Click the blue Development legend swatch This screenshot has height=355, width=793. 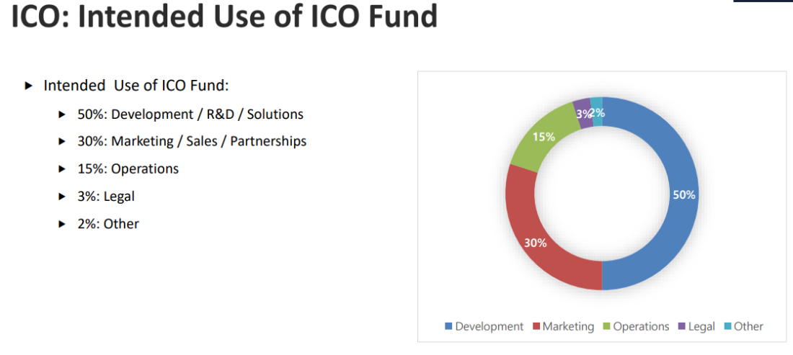tap(448, 327)
